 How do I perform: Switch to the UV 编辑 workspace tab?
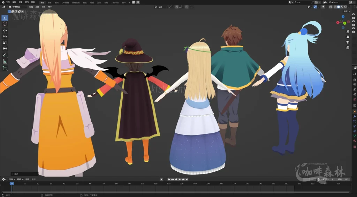pyautogui.click(x=66, y=2)
